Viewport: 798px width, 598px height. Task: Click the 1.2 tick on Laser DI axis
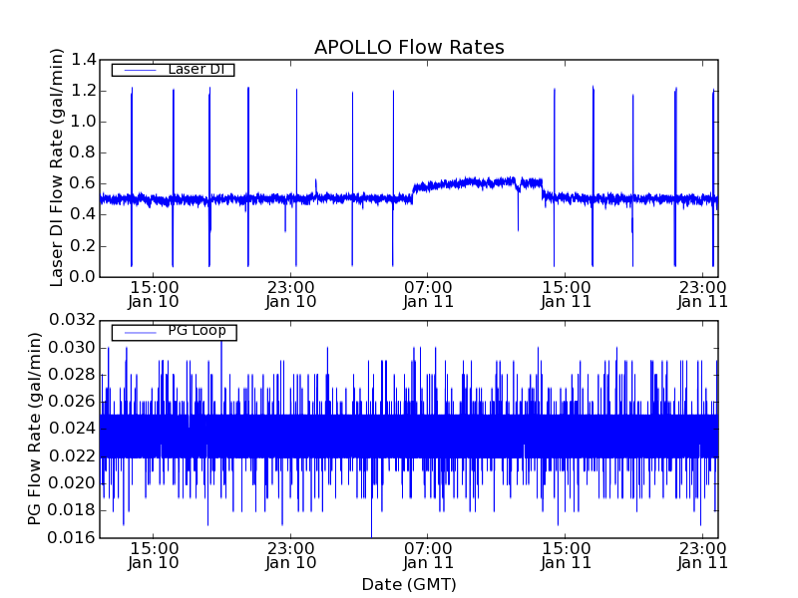tap(84, 91)
